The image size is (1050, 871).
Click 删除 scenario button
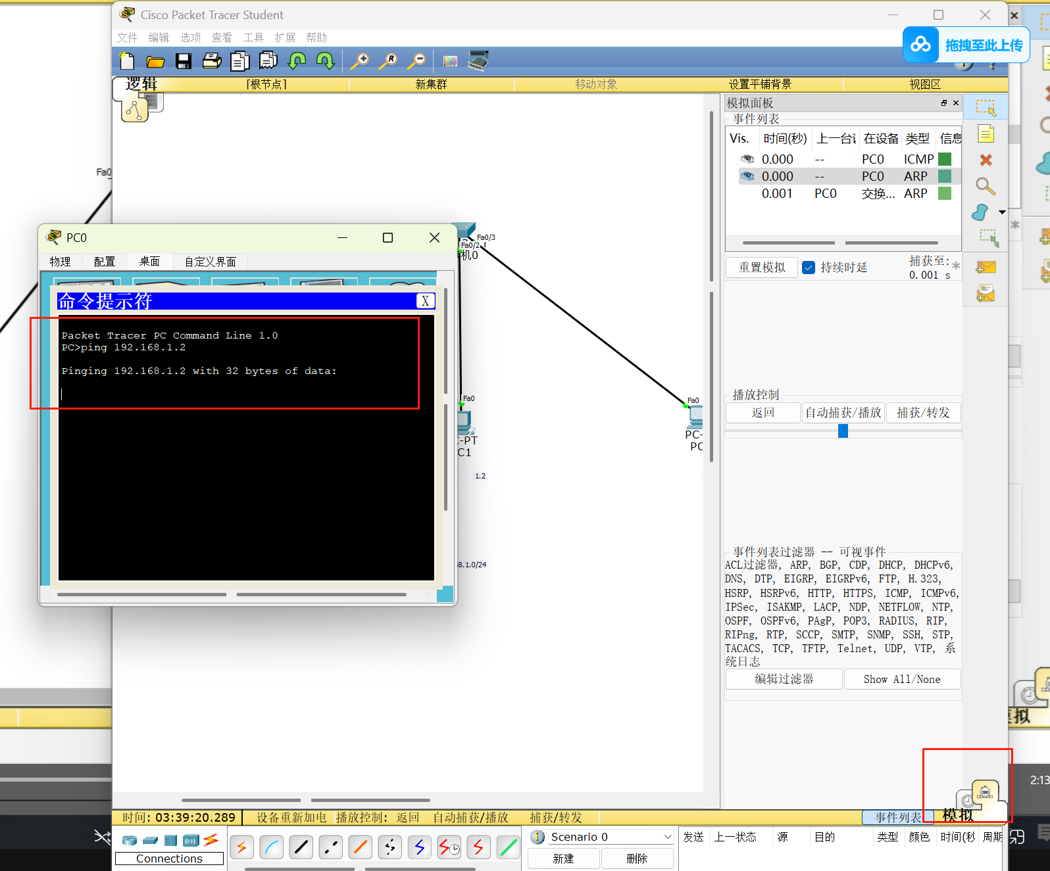(x=637, y=859)
